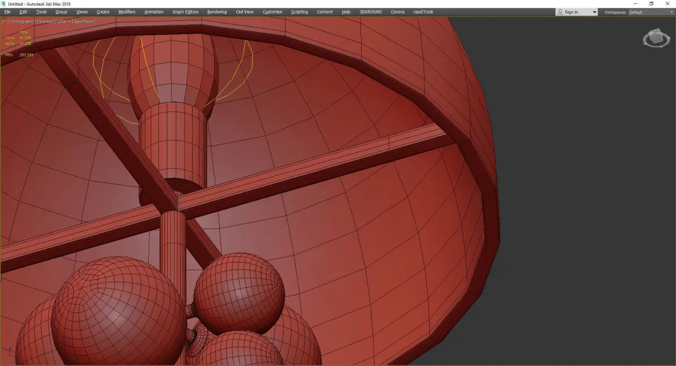Screen dimensions: 676x366
Task: Click the 3ds Max application icon in title bar
Action: pyautogui.click(x=4, y=3)
